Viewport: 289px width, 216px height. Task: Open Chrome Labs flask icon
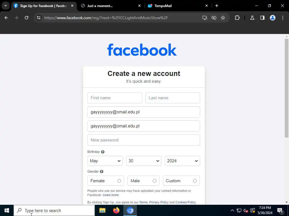pos(252,18)
